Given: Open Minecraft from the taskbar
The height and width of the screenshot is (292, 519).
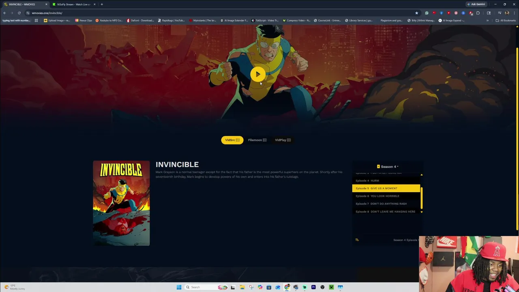Looking at the screenshot, I should click(x=331, y=287).
